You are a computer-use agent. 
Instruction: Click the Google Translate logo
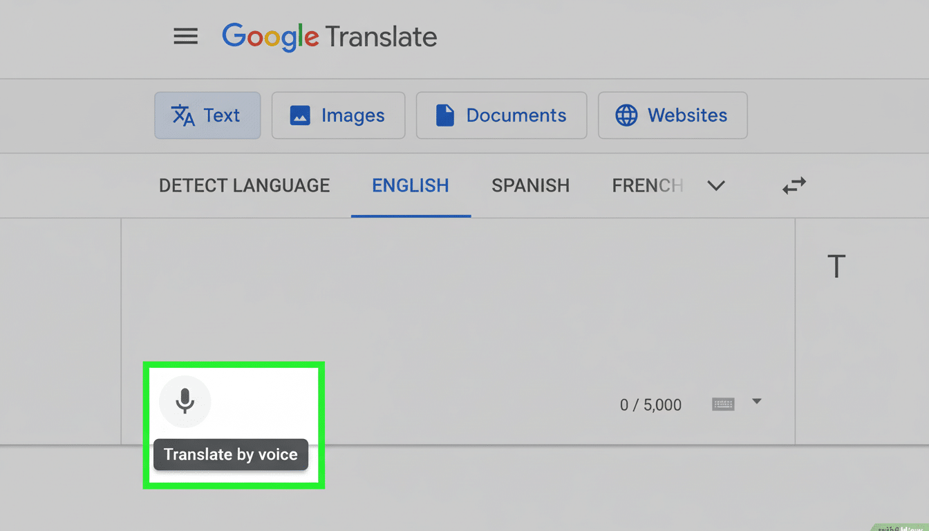(329, 37)
